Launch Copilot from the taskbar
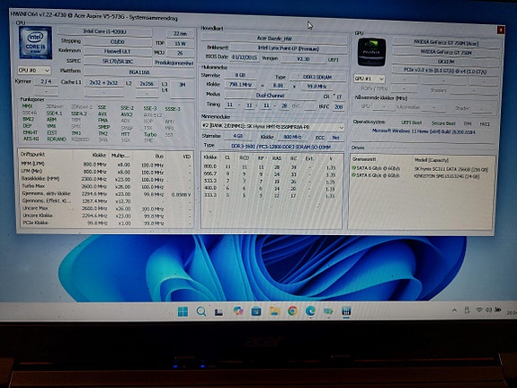Image resolution: width=517 pixels, height=388 pixels. (x=237, y=311)
